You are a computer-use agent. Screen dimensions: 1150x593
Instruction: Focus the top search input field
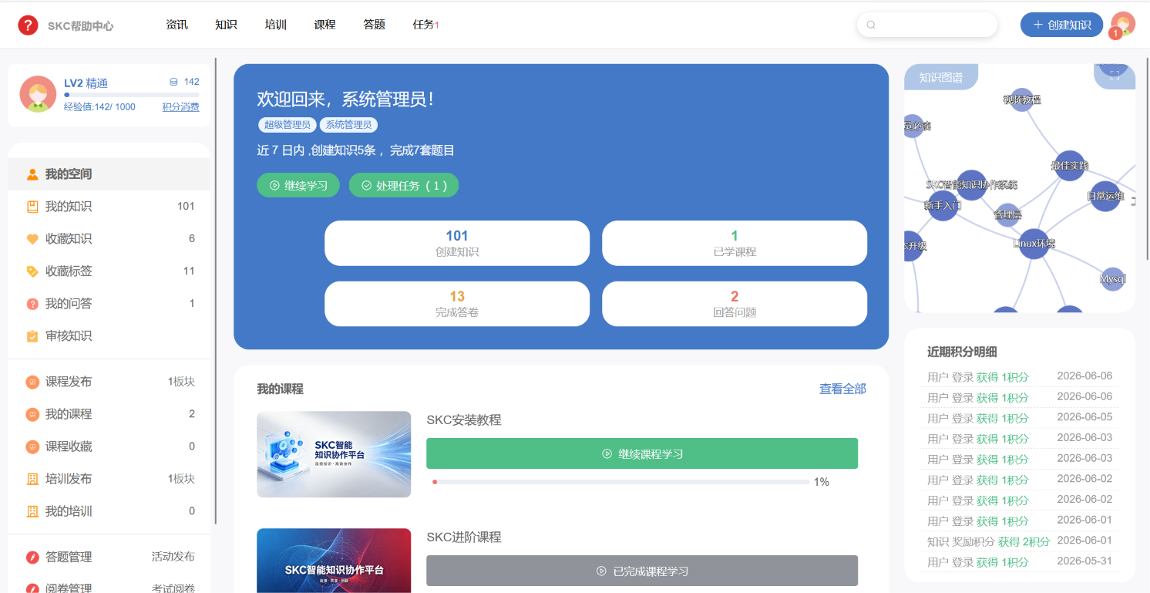tap(927, 25)
